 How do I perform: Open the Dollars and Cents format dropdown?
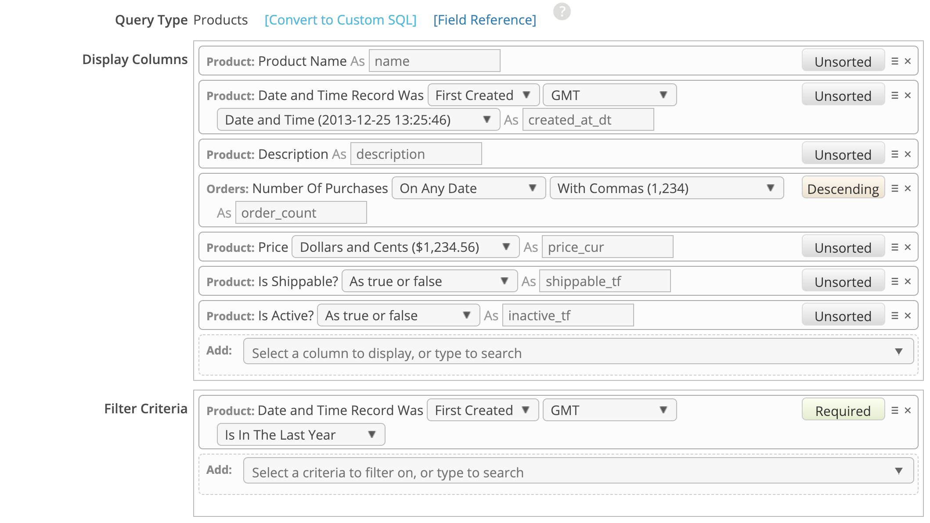[x=405, y=247]
